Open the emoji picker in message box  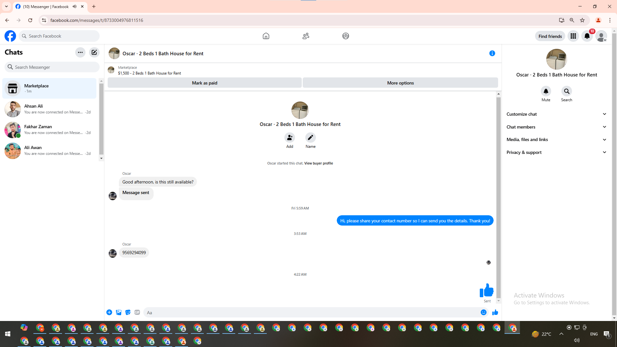click(483, 312)
